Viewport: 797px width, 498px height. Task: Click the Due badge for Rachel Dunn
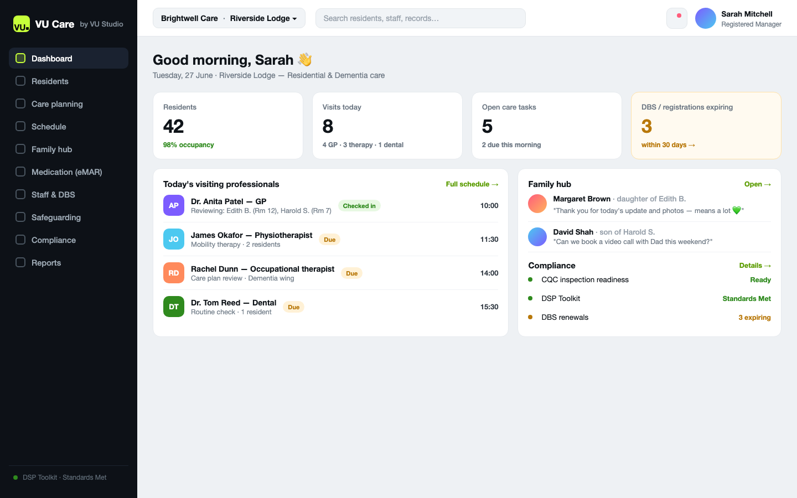pyautogui.click(x=352, y=273)
